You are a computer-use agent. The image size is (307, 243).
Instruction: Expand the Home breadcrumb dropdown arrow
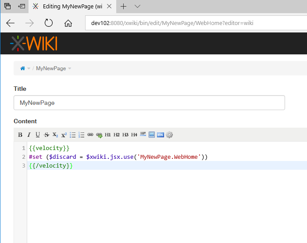(29, 68)
